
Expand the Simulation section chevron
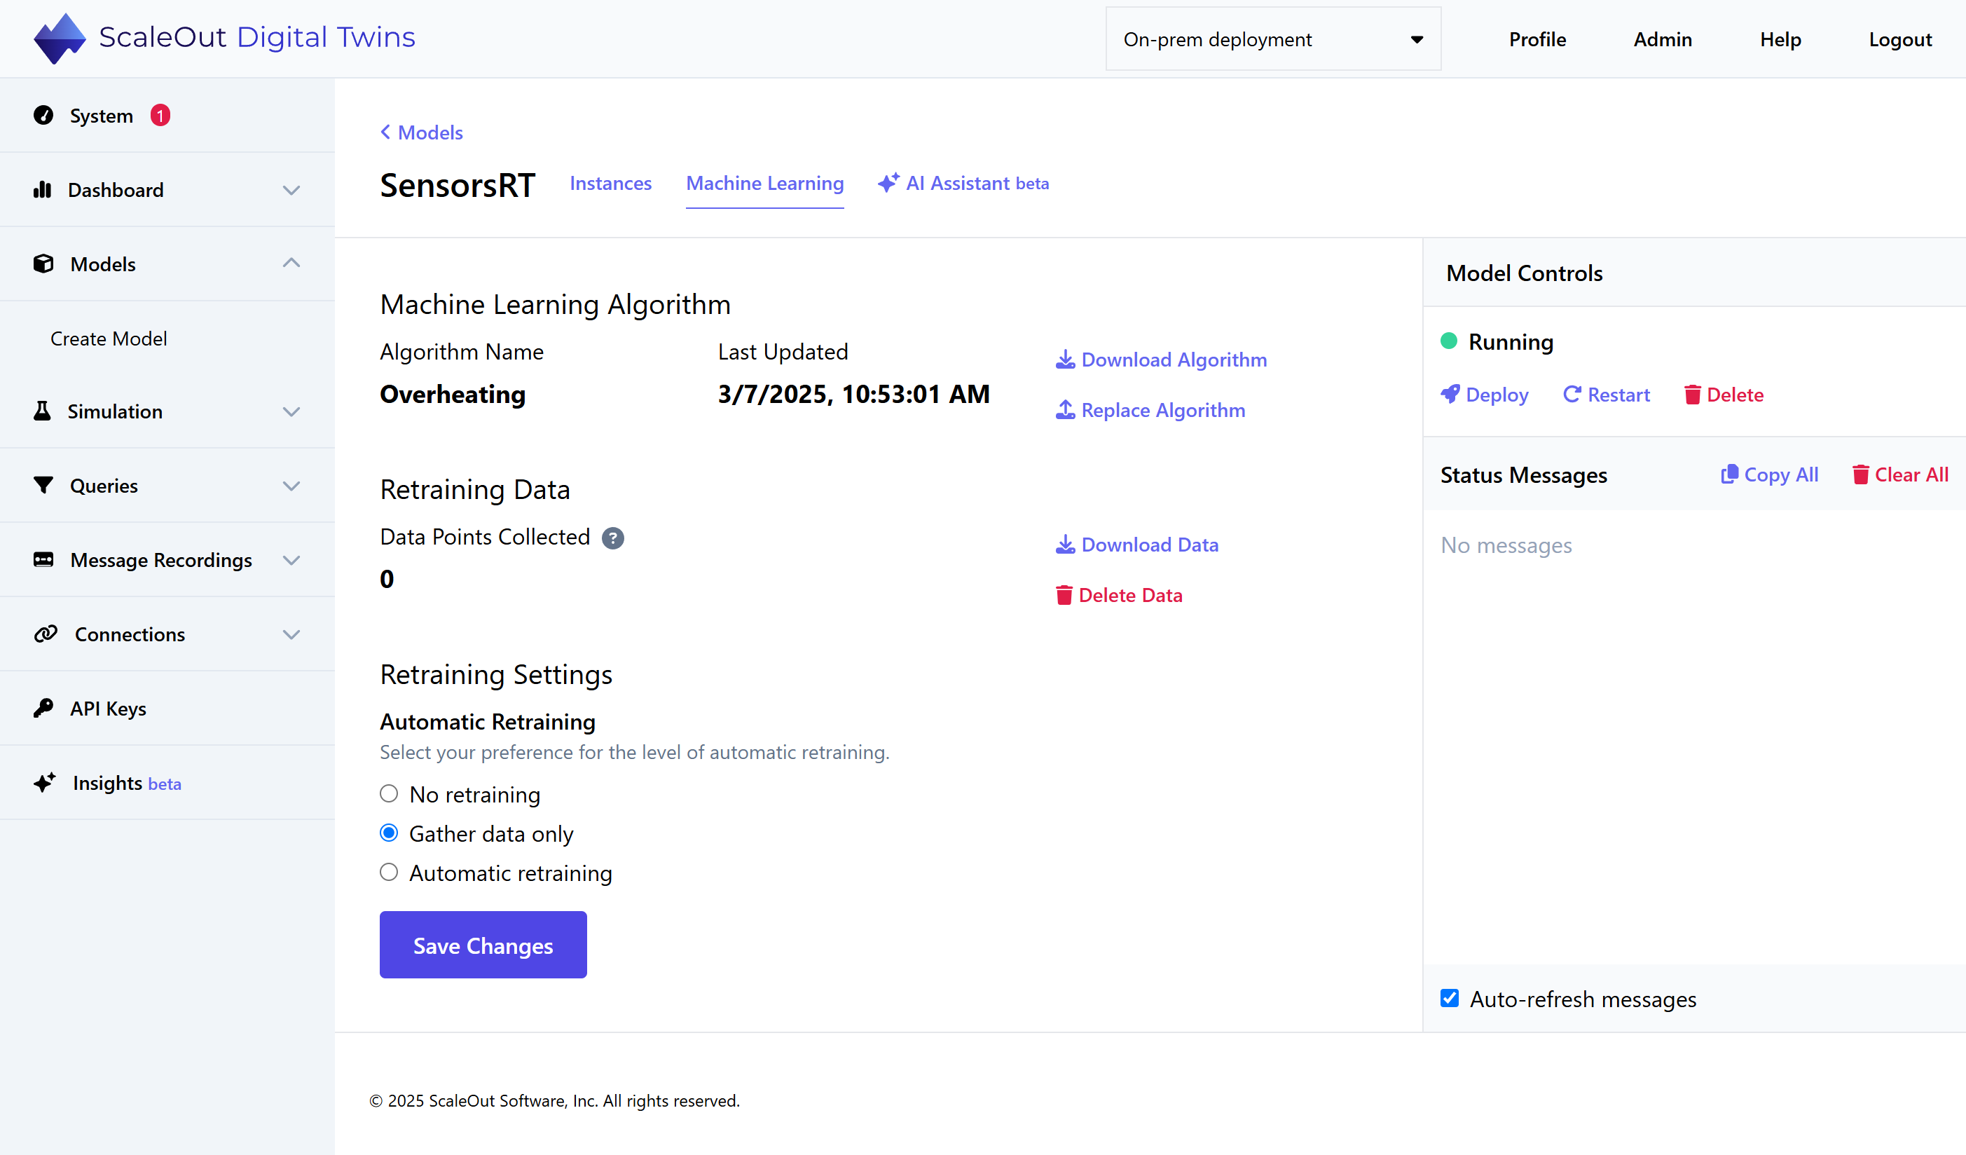coord(291,411)
